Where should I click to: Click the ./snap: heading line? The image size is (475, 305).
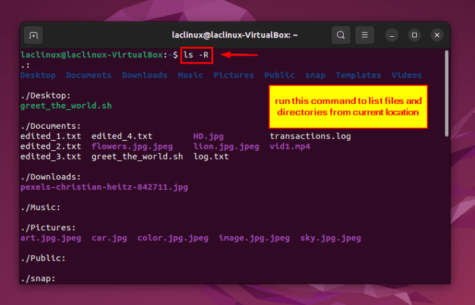click(38, 279)
